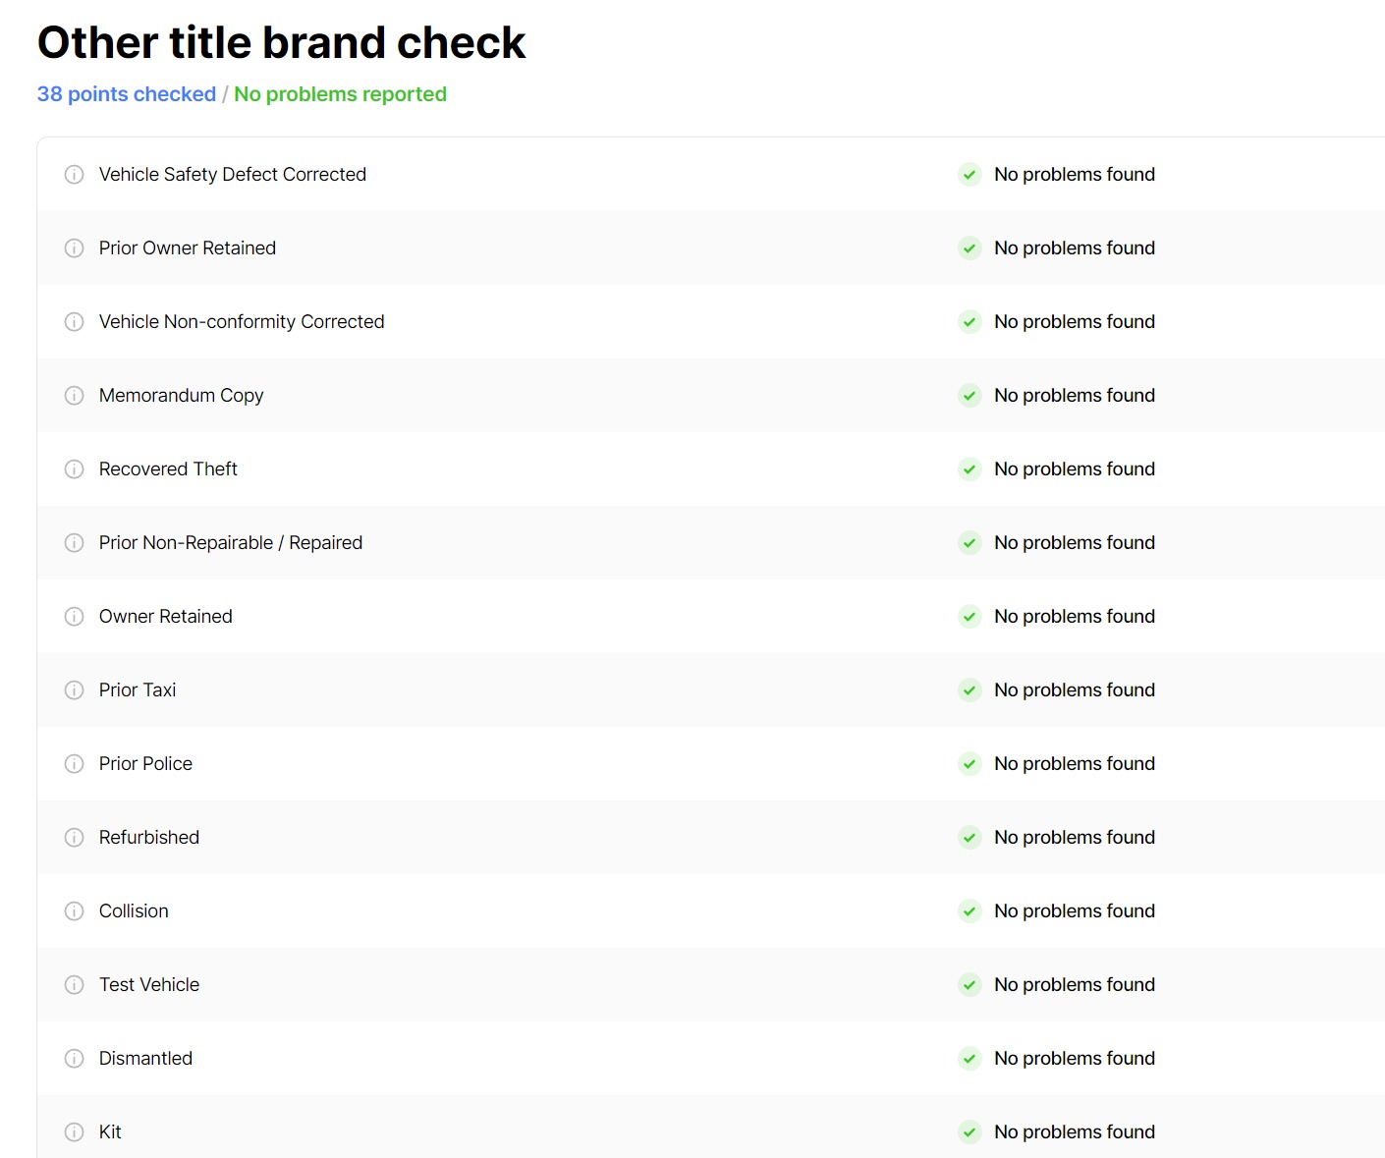Screen dimensions: 1385x1158
Task: Select 'Vehicle Non-conformity Corrected' text
Action: [x=242, y=322]
